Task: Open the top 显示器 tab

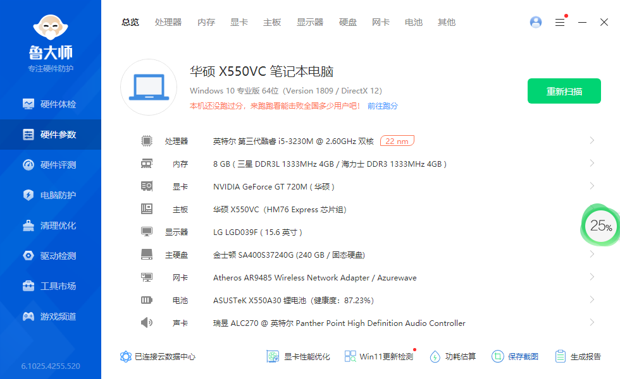Action: pos(310,23)
